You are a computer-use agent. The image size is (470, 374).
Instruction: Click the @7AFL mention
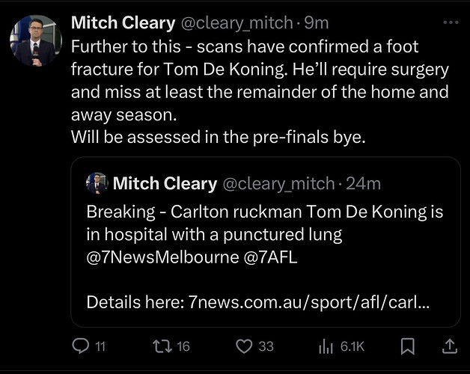pyautogui.click(x=271, y=257)
